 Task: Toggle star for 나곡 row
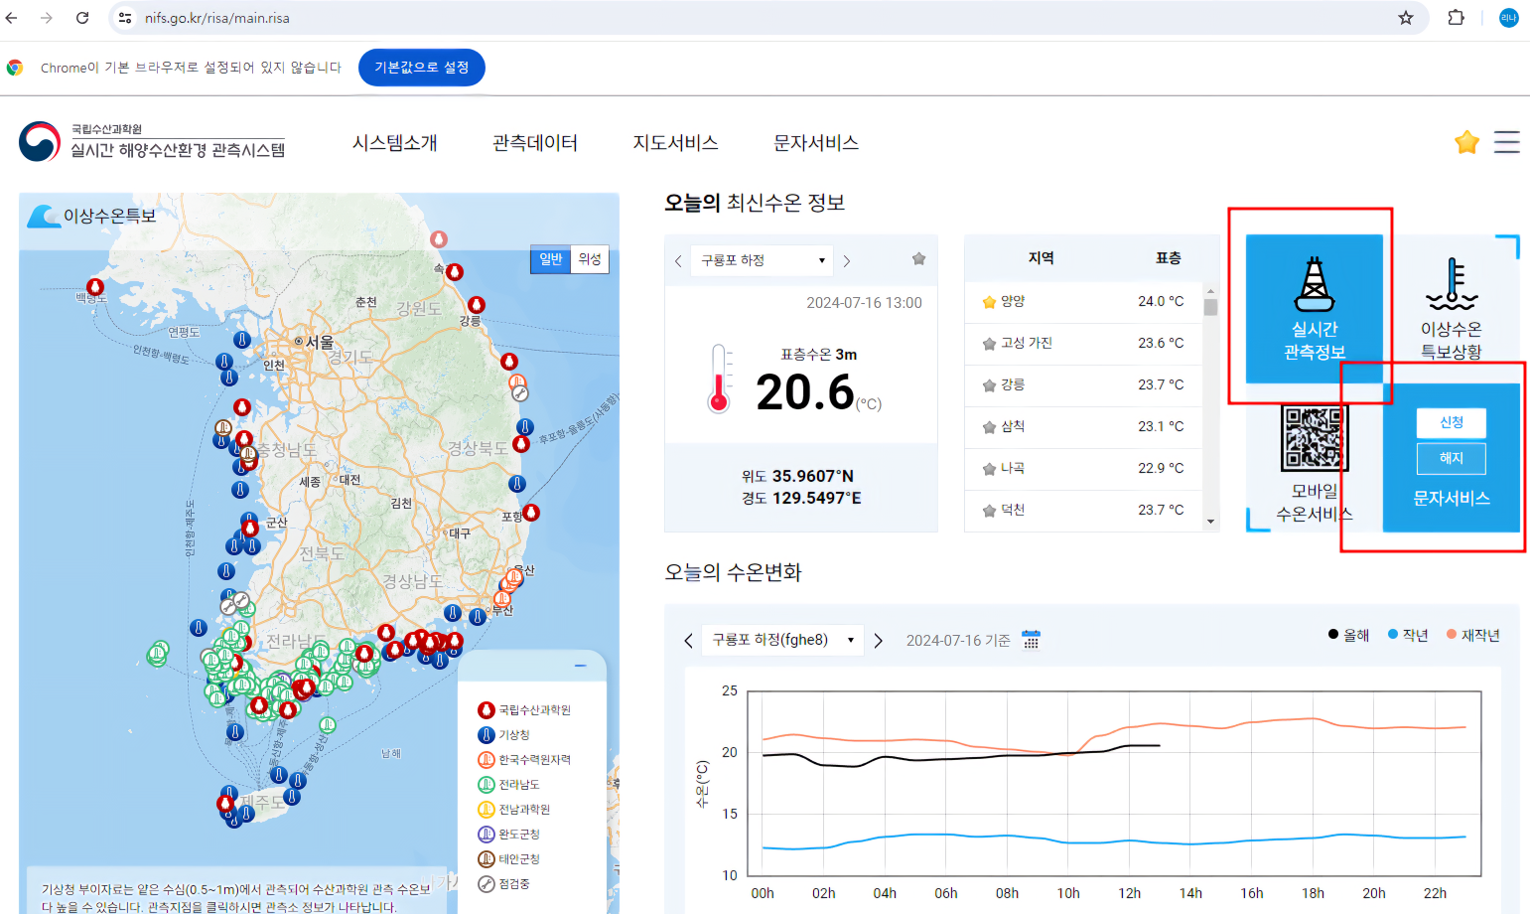989,469
